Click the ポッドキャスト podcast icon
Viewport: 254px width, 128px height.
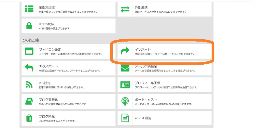coord(125,101)
